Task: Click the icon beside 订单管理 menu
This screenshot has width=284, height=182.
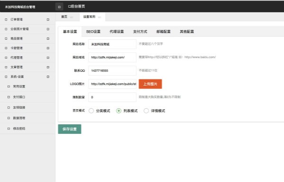Action: click(x=6, y=19)
